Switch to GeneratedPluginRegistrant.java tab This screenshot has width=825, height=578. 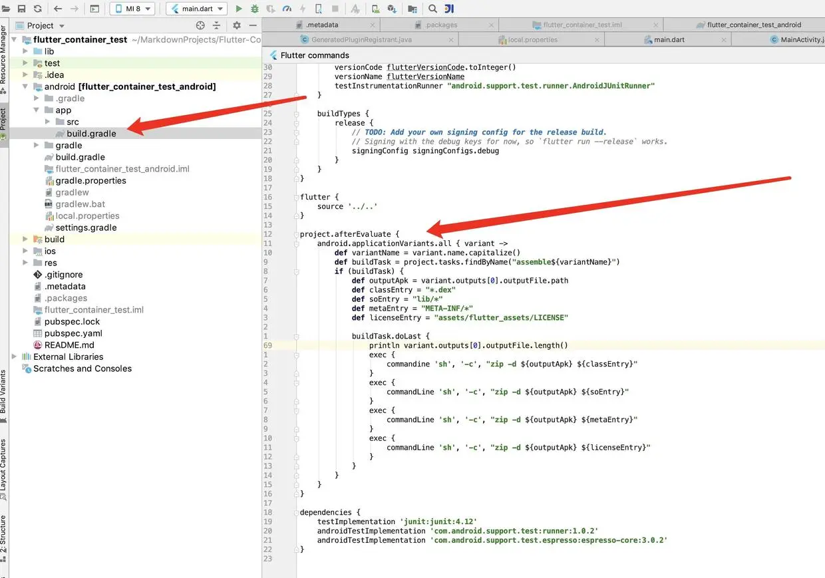click(x=361, y=39)
